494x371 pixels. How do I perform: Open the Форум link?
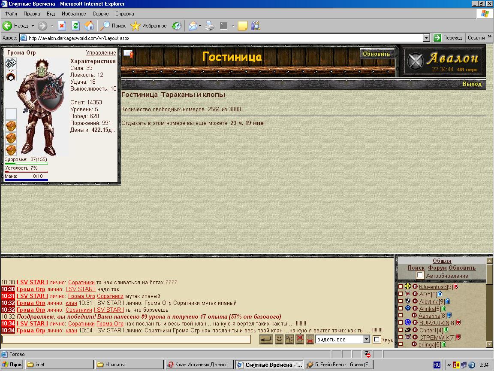pyautogui.click(x=437, y=268)
